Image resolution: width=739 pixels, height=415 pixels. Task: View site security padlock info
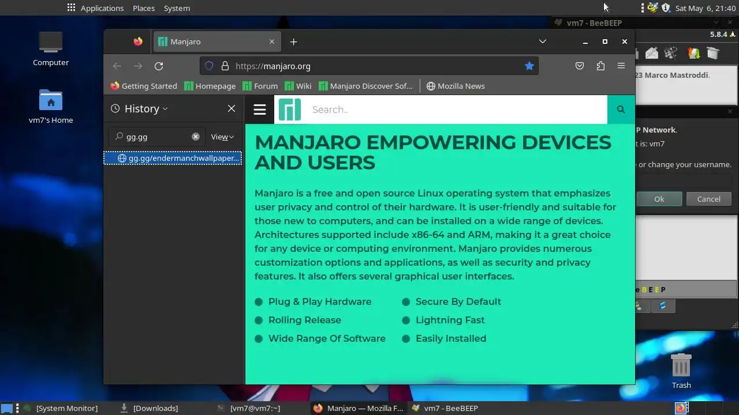[225, 66]
